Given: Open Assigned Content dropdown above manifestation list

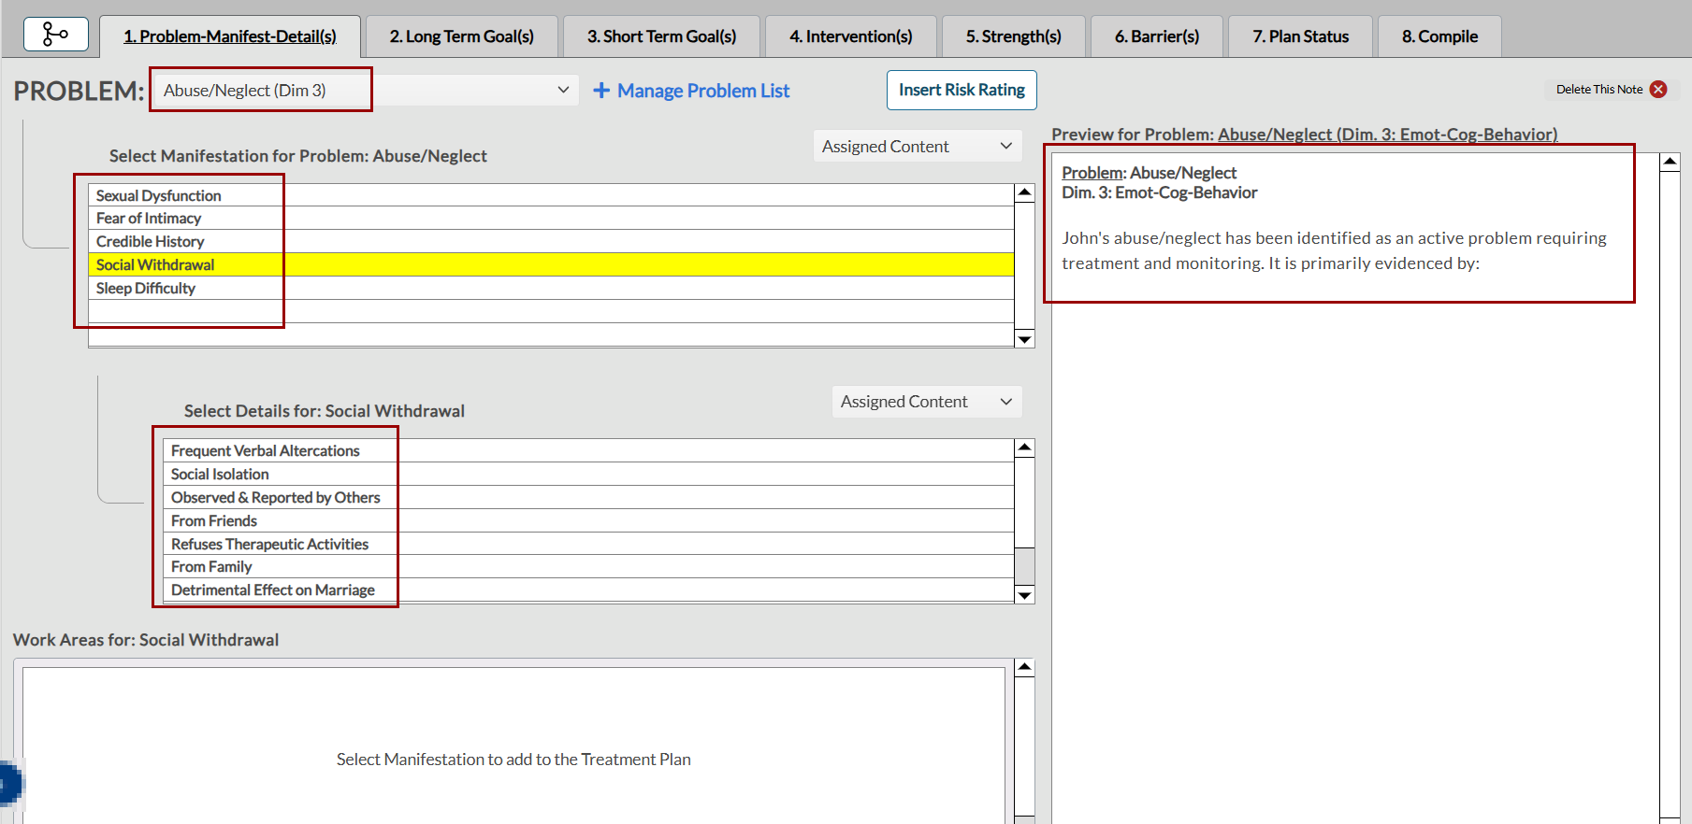Looking at the screenshot, I should point(918,147).
